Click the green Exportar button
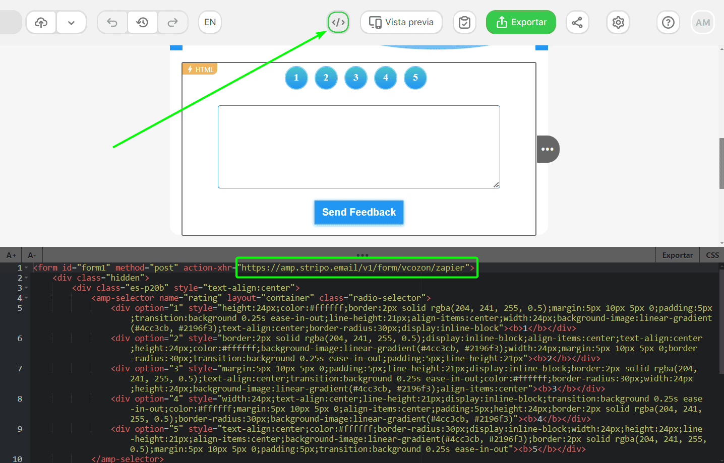This screenshot has height=463, width=724. [521, 22]
